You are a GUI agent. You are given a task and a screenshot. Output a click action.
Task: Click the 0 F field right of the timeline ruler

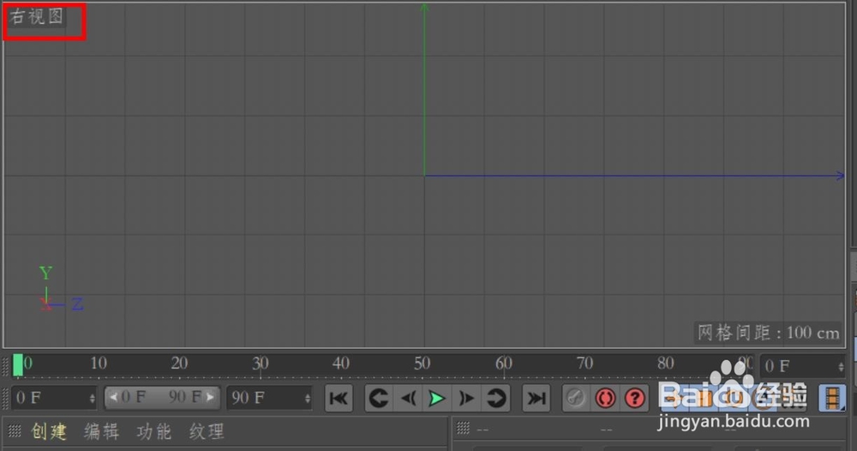(802, 366)
